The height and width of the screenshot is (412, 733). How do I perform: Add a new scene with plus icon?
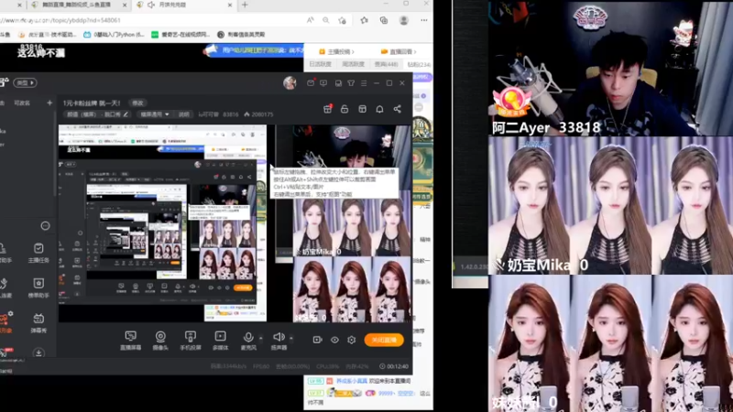(x=49, y=103)
